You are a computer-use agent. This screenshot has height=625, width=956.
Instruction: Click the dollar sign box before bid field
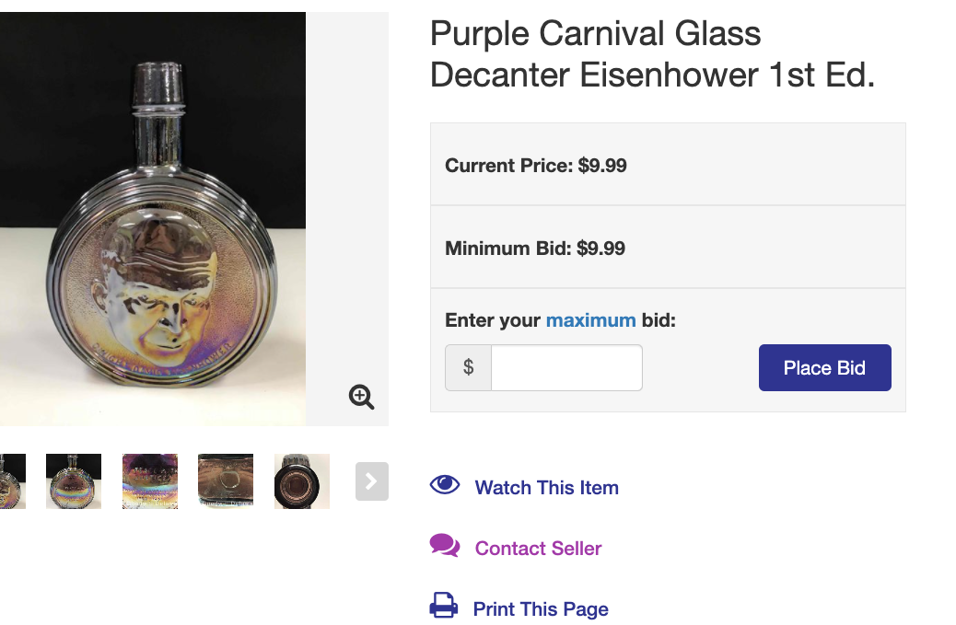469,368
